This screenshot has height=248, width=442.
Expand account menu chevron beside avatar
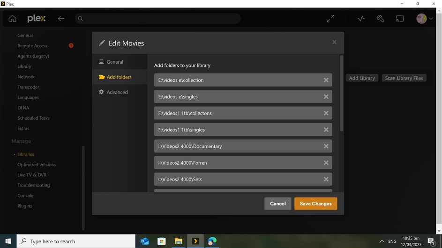(431, 19)
